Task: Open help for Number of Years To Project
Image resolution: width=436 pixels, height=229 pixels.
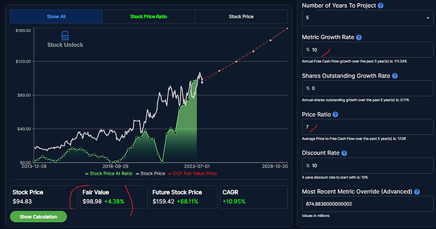Action: tap(381, 6)
